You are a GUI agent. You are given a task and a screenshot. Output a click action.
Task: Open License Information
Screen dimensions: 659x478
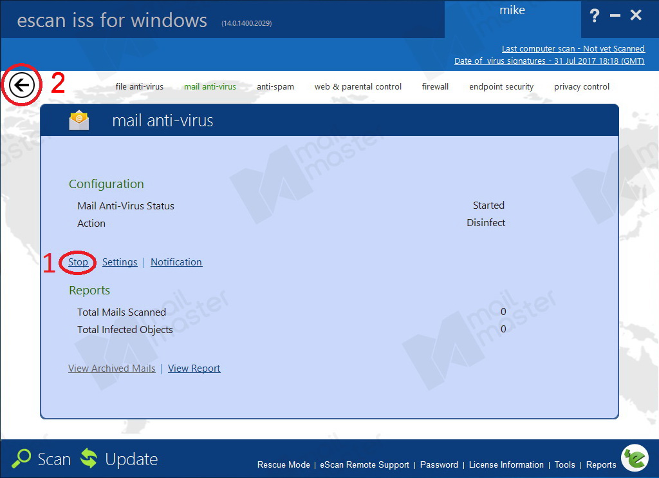[506, 465]
